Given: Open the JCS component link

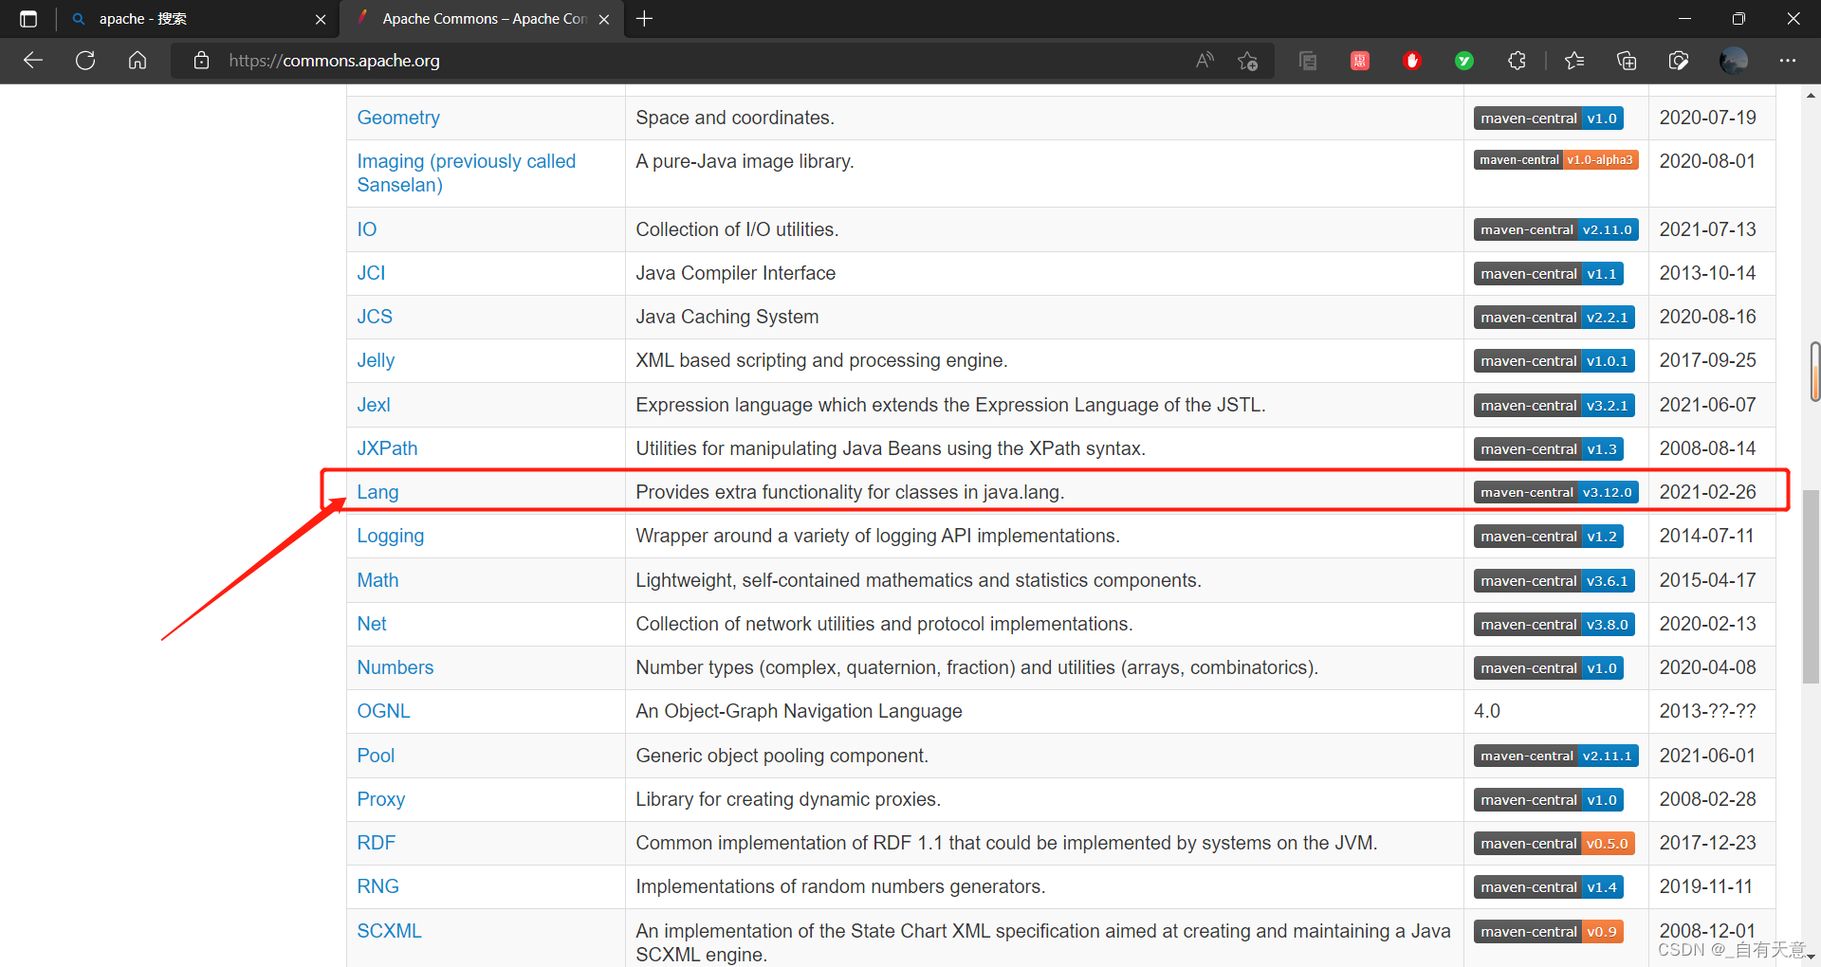Looking at the screenshot, I should (x=375, y=317).
